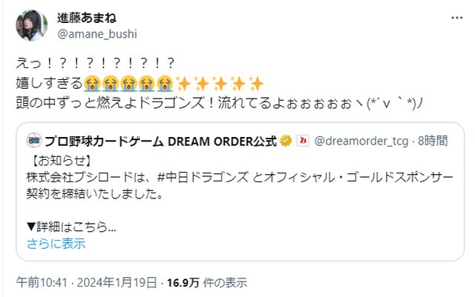Click 進藤あまね's profile avatar picture

(31, 25)
